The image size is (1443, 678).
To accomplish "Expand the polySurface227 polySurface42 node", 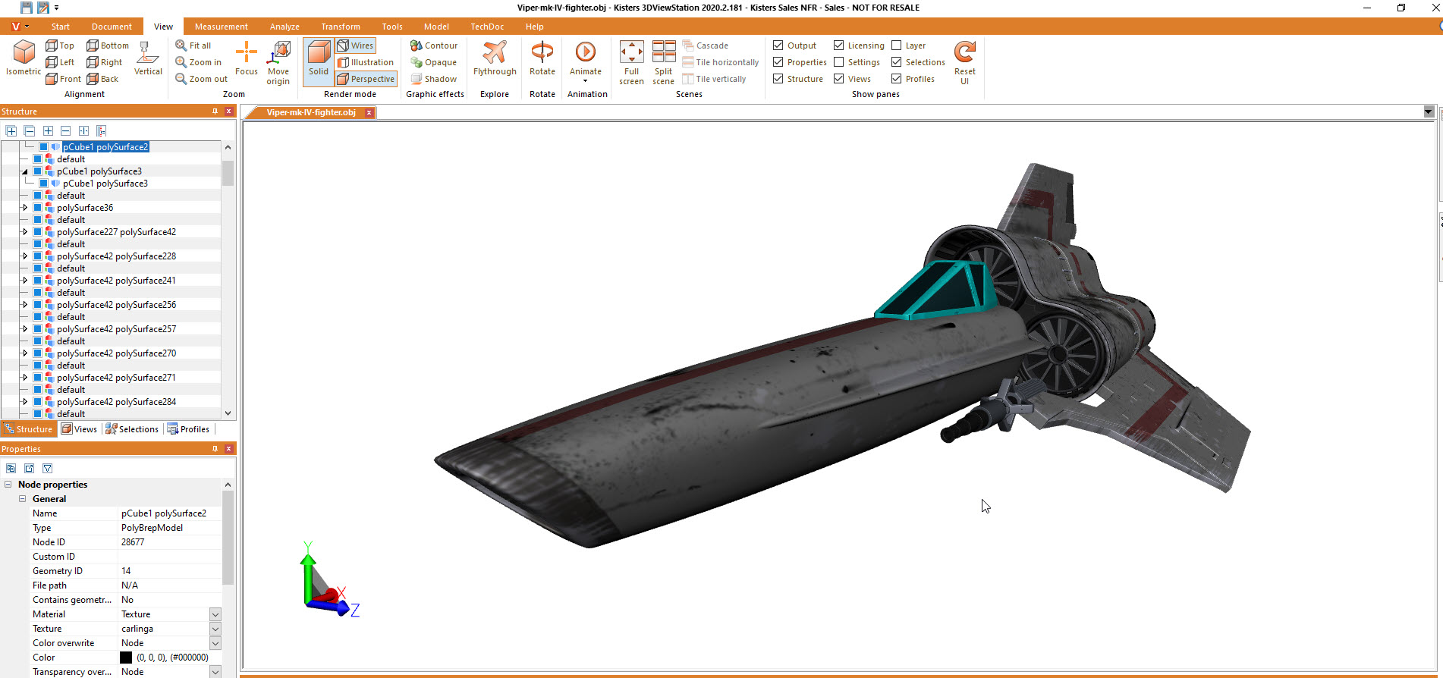I will [25, 232].
